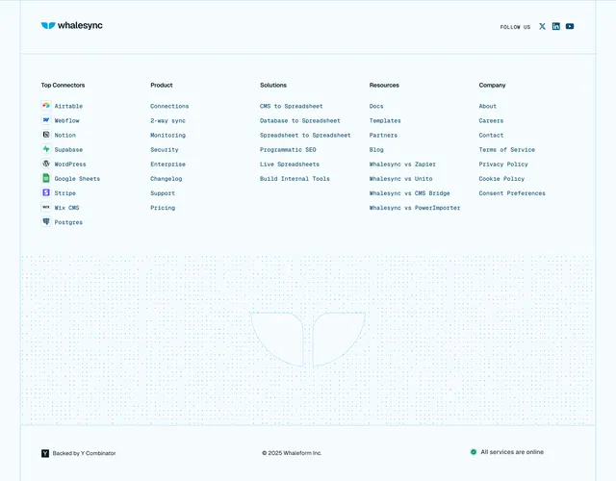Click the Wix CMS connector icon
This screenshot has height=481, width=616.
click(x=46, y=208)
